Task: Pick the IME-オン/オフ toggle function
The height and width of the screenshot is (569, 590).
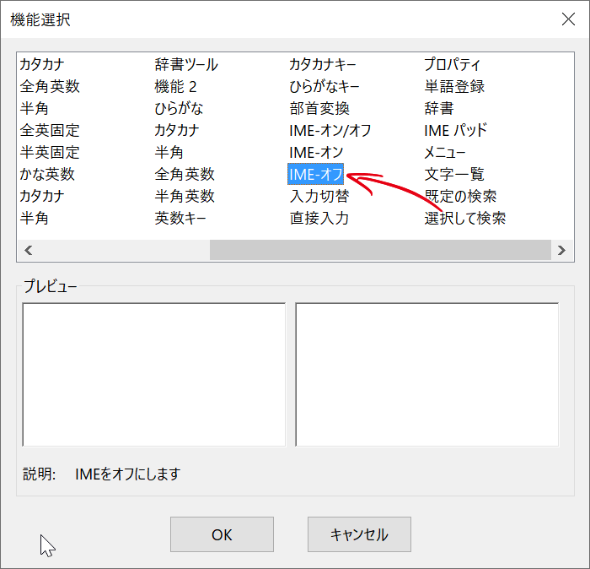Action: (330, 130)
